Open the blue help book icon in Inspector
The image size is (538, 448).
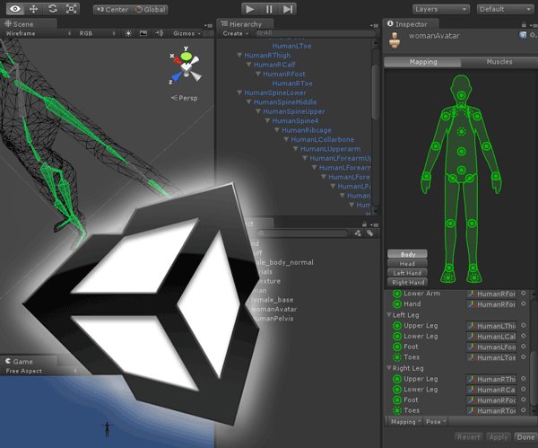coord(523,35)
